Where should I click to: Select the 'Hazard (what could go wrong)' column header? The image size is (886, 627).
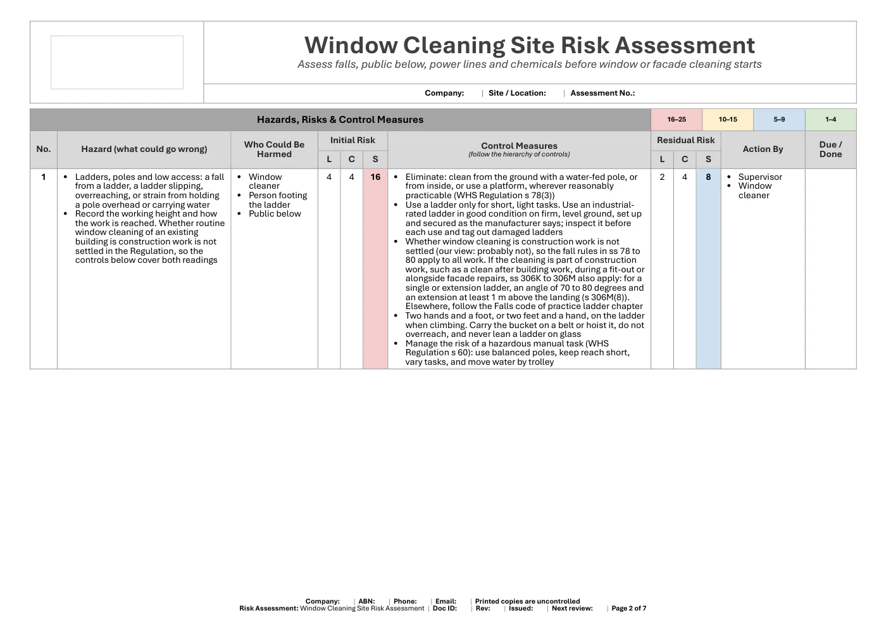[144, 149]
